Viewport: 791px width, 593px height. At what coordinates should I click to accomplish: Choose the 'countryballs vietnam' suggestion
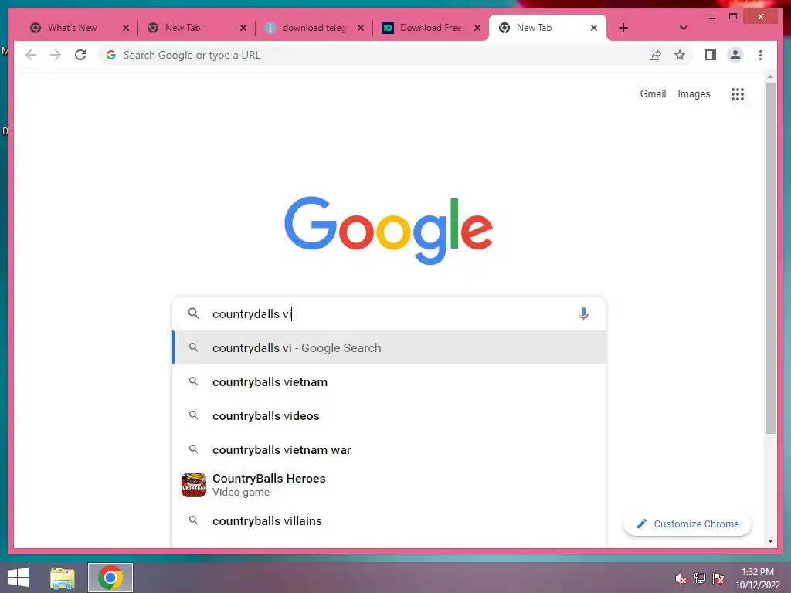(x=389, y=381)
